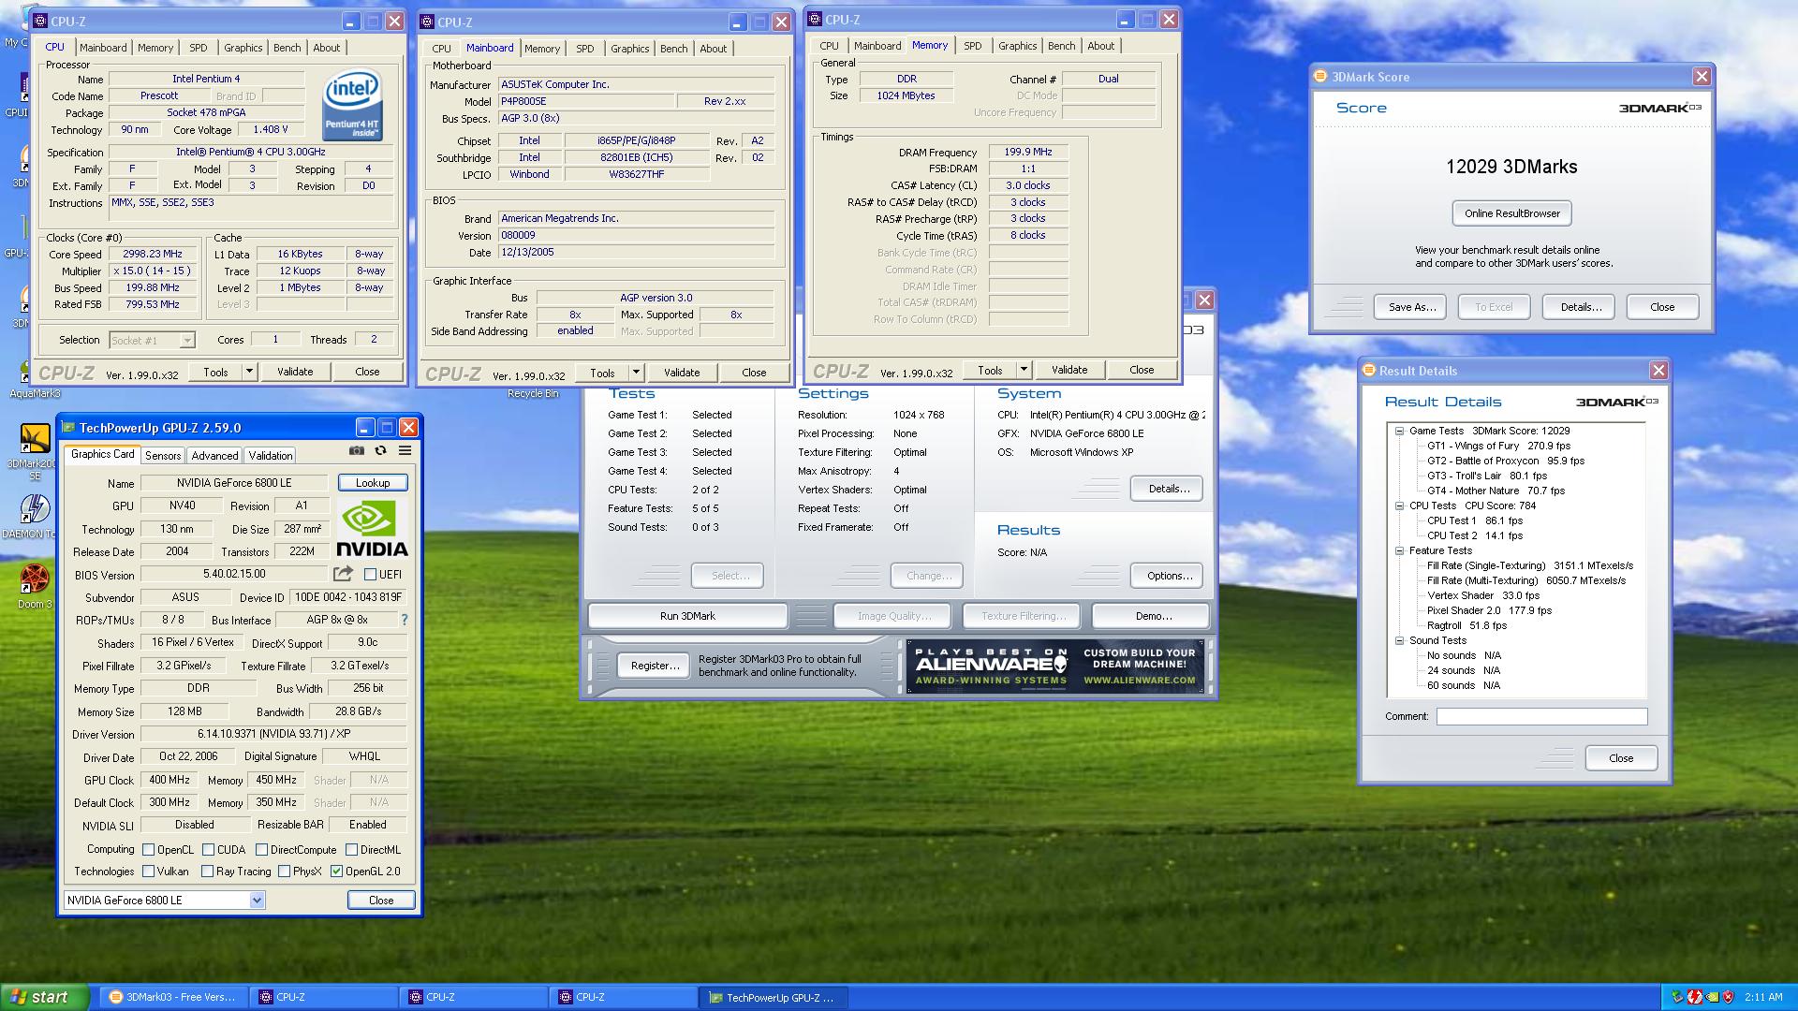Toggle the PhysX checkbox
This screenshot has height=1011, width=1798.
[x=283, y=872]
